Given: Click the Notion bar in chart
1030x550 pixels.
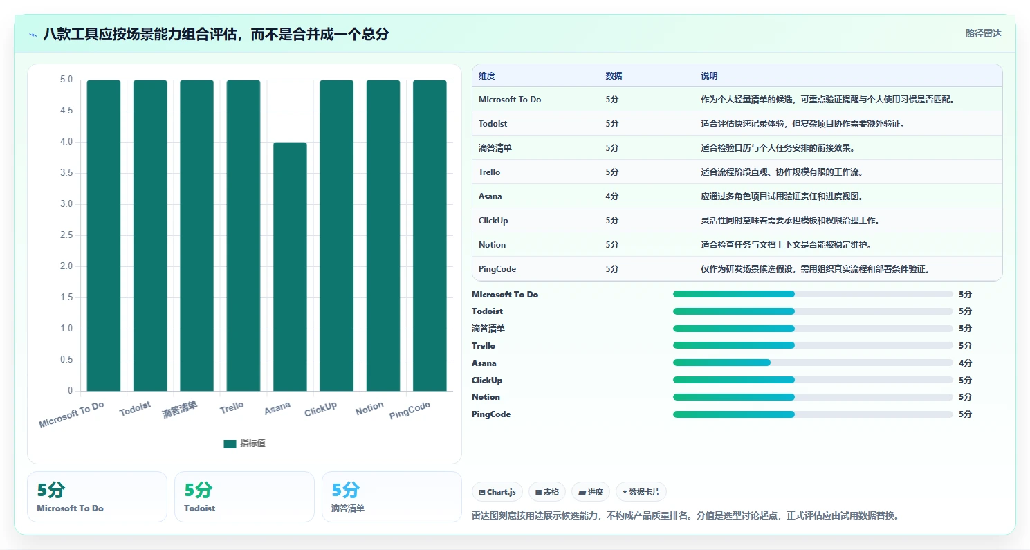Looking at the screenshot, I should pyautogui.click(x=383, y=235).
